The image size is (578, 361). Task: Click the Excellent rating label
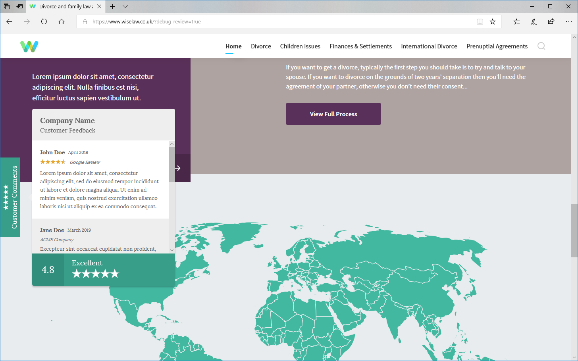(x=87, y=263)
